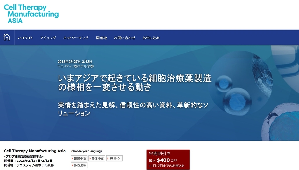Open the アジェンダ menu item

pos(48,38)
